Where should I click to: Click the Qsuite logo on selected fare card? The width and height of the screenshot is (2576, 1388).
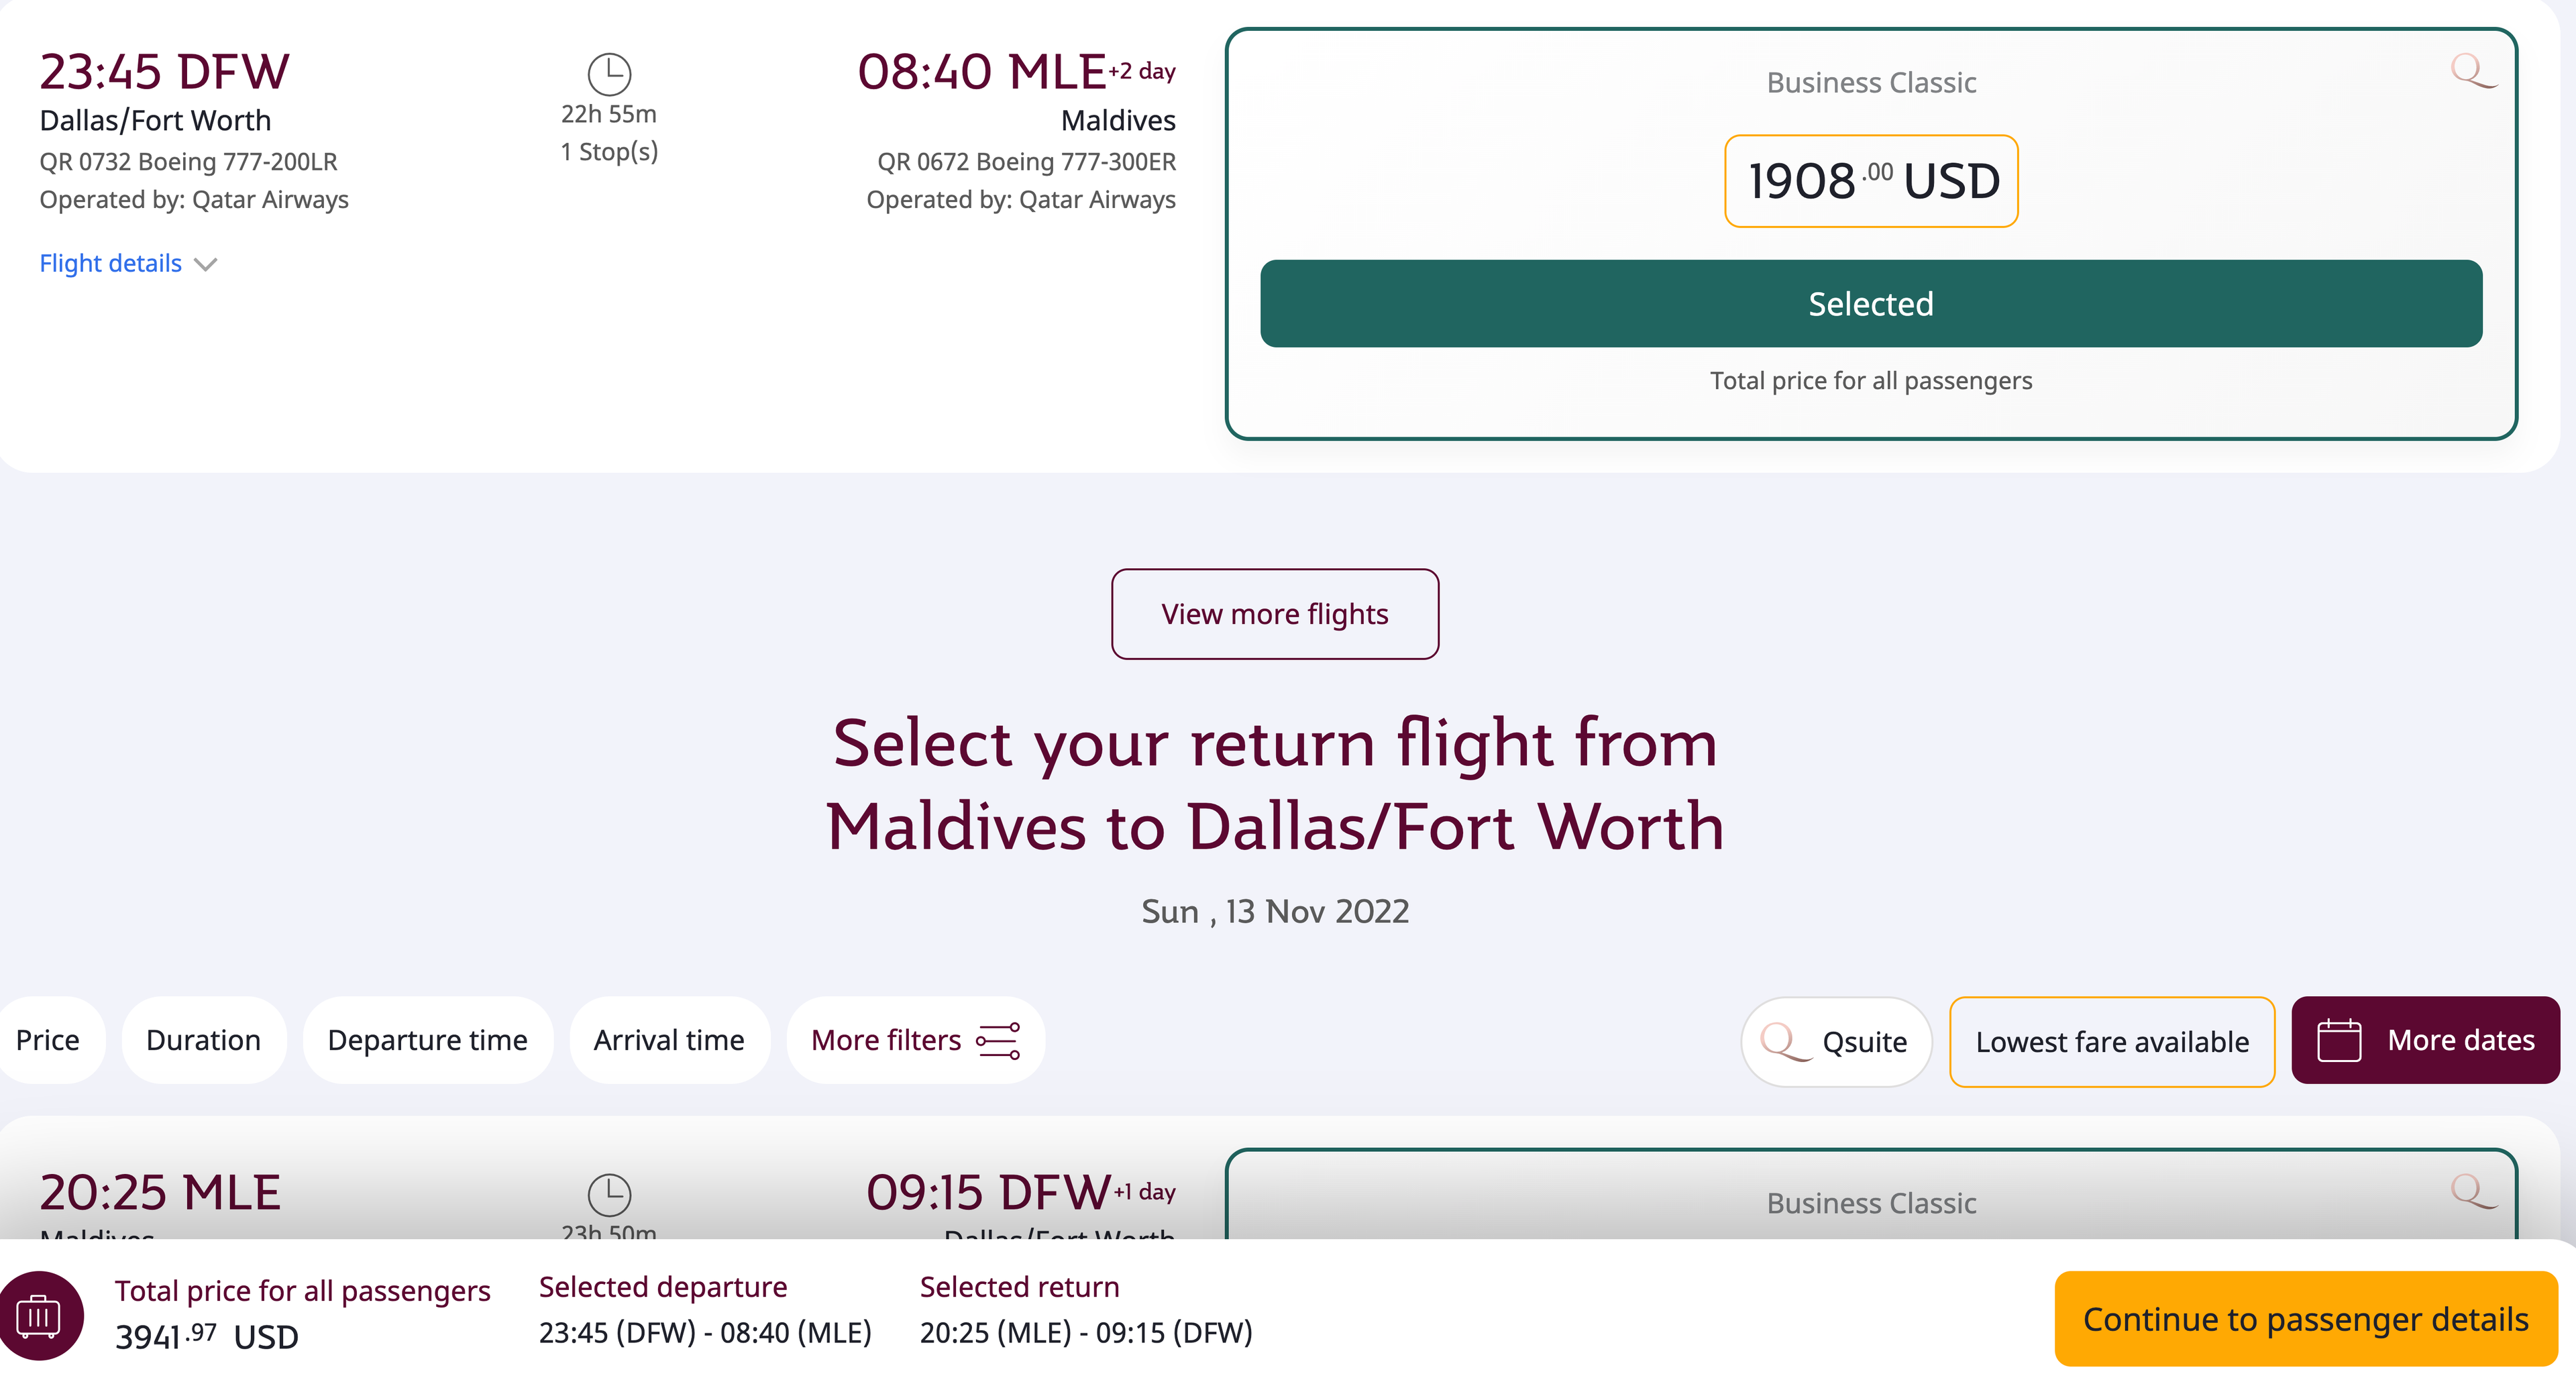2472,71
